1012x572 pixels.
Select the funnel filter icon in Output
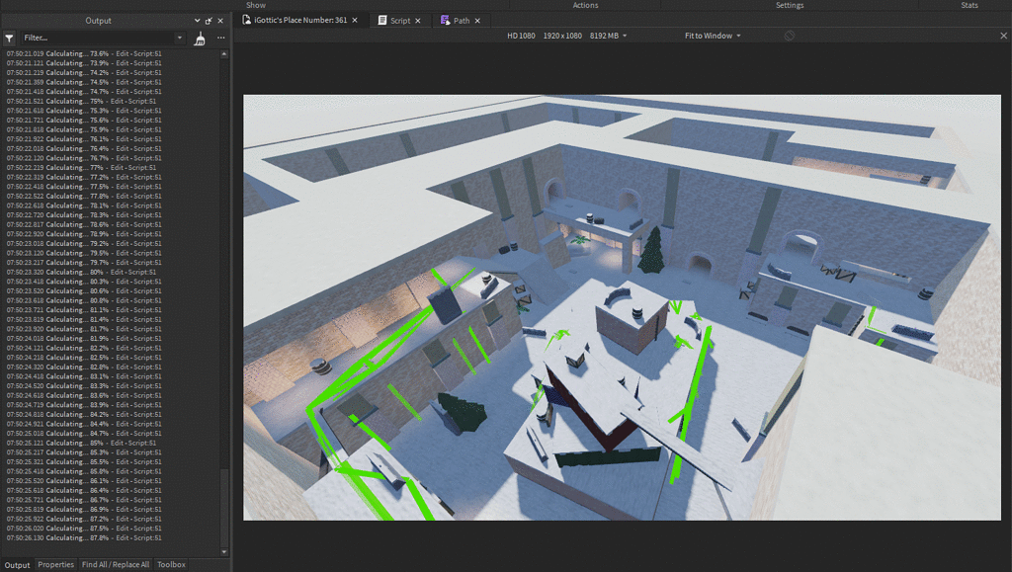click(9, 38)
